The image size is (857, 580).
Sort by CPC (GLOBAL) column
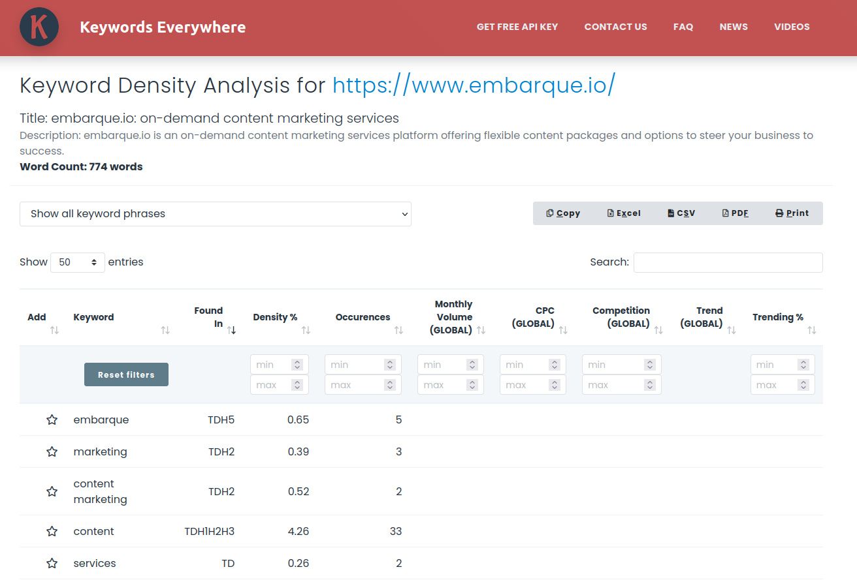(563, 331)
